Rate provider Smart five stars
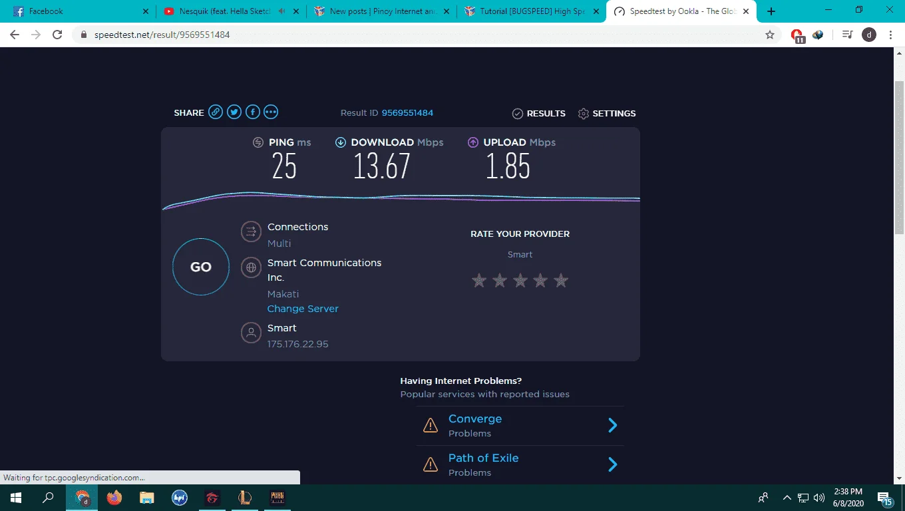905x511 pixels. point(561,280)
